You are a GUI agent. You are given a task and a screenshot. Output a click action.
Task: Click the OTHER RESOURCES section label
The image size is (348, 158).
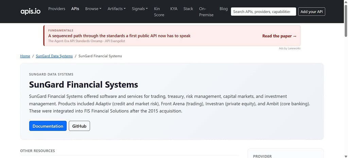37,151
